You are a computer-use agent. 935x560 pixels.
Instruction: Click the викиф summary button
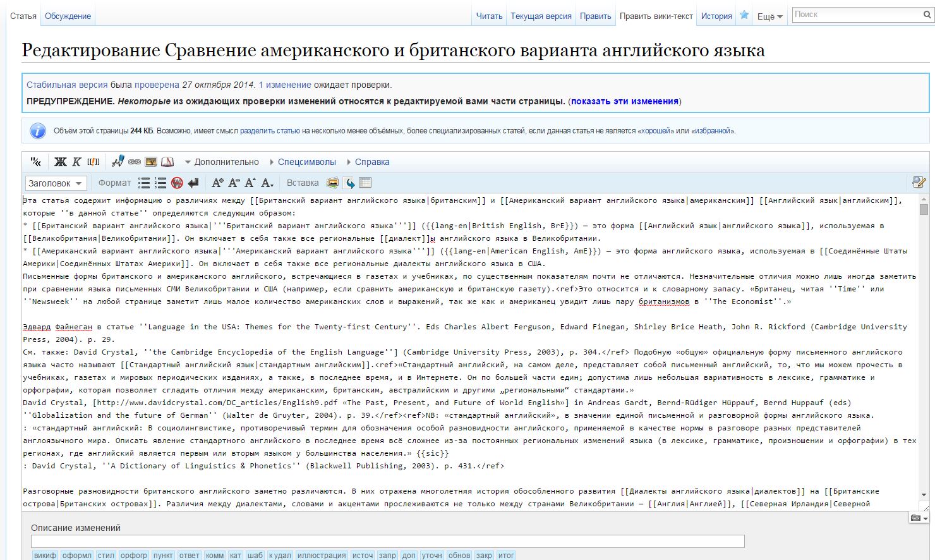(45, 555)
